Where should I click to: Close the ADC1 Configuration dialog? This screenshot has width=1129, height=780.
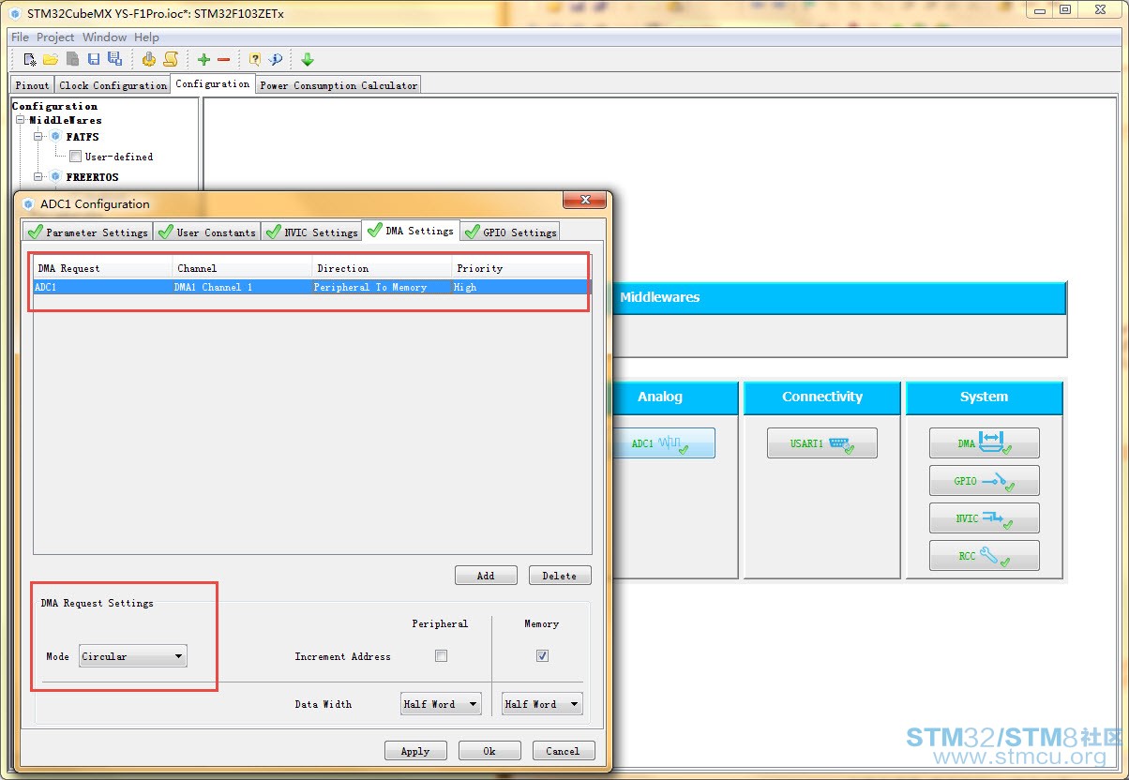click(585, 201)
